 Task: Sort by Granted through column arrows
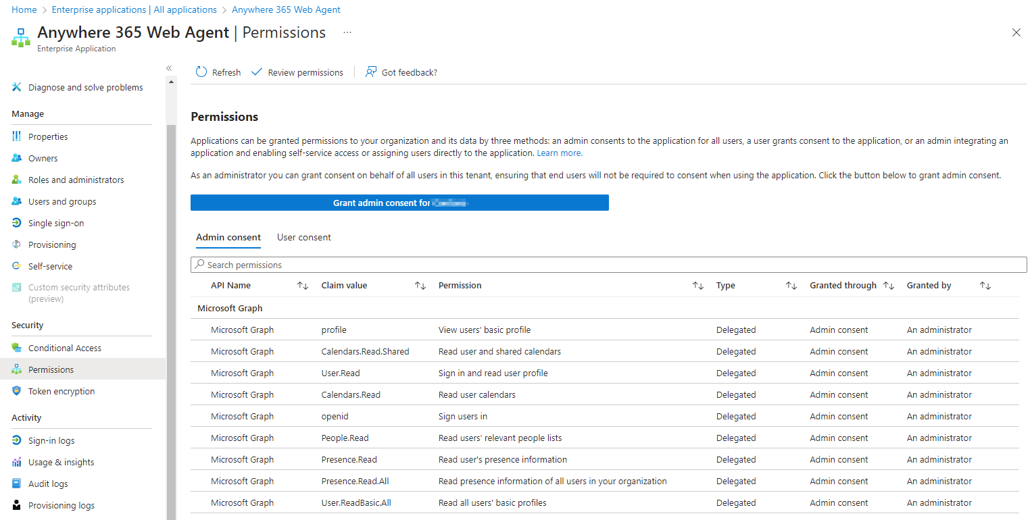889,286
